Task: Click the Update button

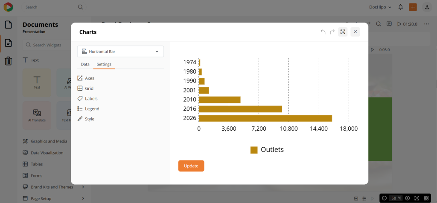Action: tap(191, 166)
